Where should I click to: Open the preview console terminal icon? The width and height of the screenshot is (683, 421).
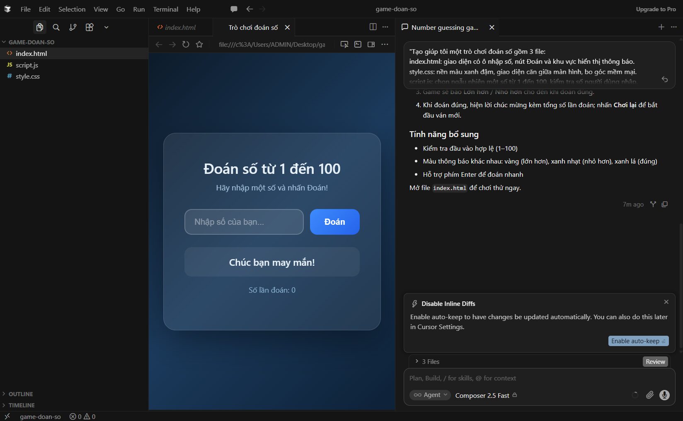coord(358,44)
